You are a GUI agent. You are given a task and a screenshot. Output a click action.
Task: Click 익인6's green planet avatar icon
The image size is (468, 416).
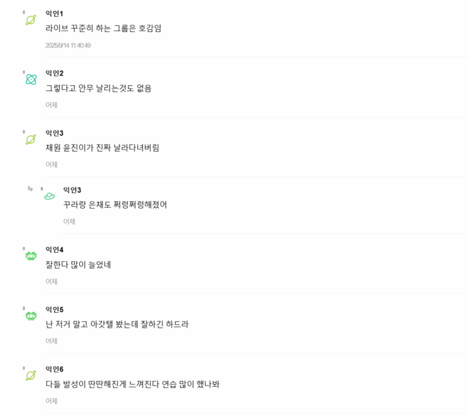click(31, 375)
